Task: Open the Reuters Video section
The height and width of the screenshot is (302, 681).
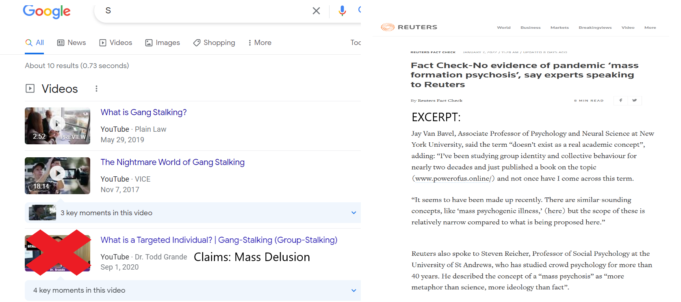Action: point(628,28)
